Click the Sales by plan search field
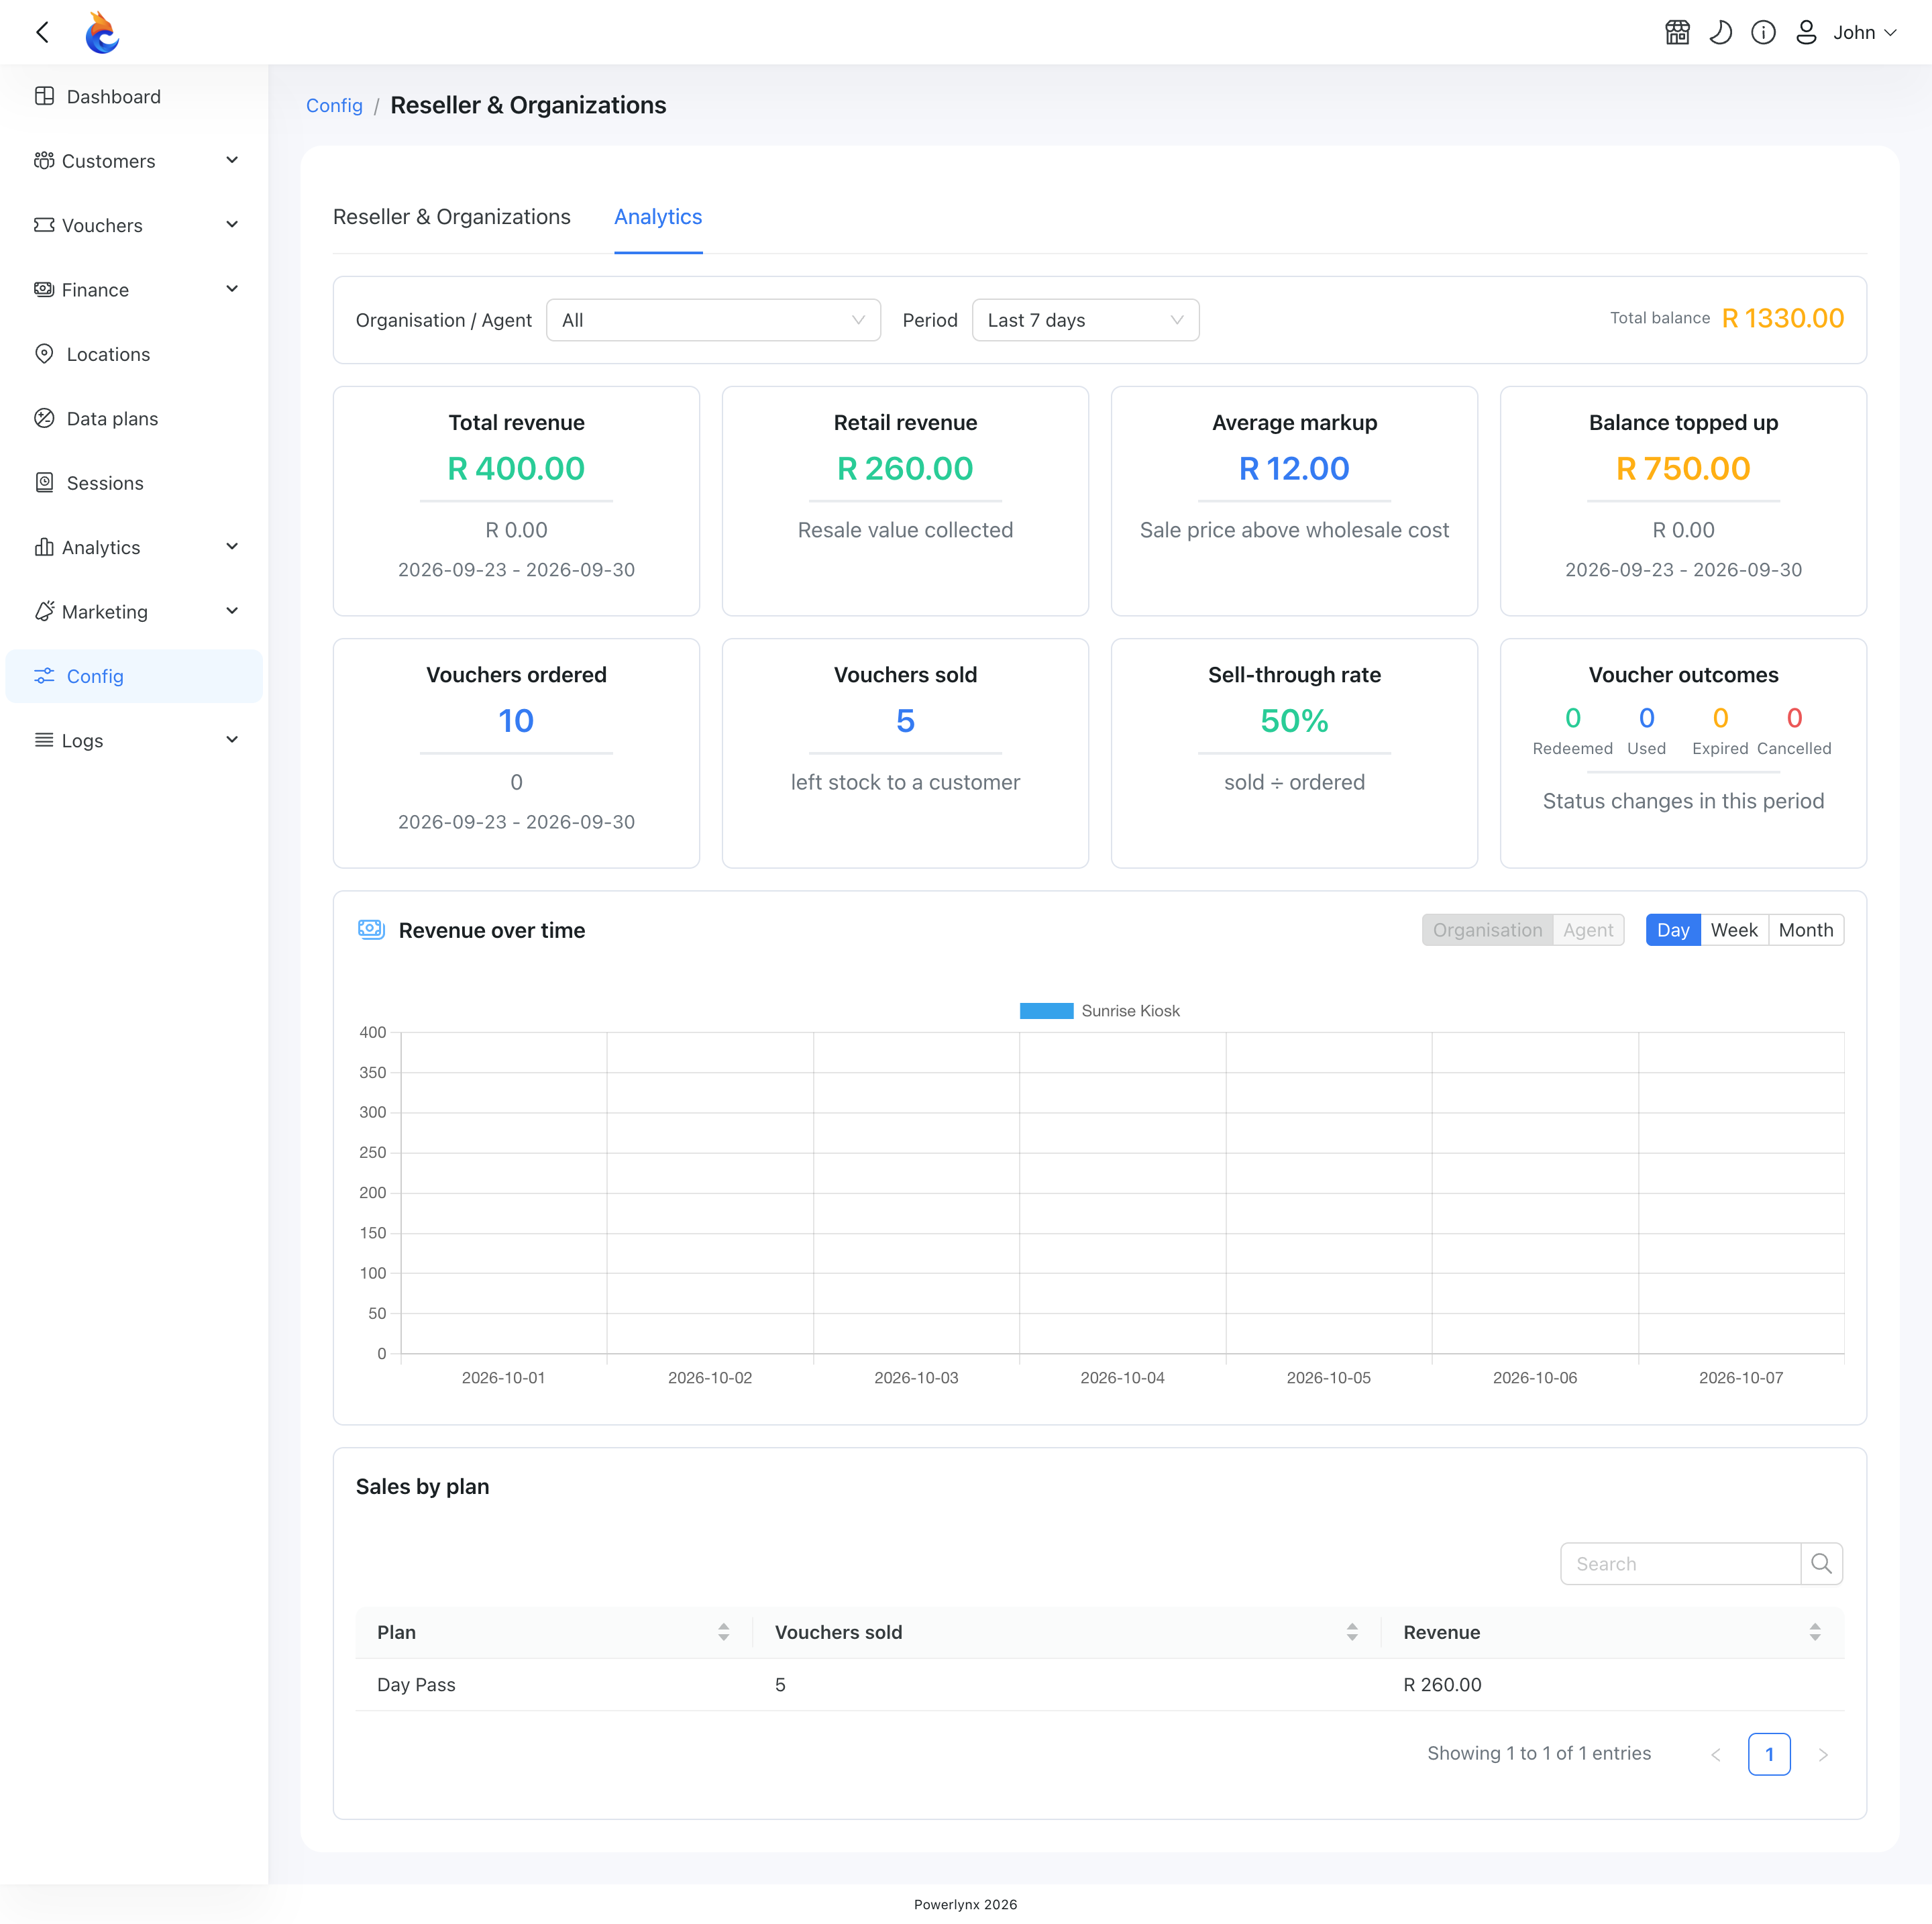The width and height of the screenshot is (1932, 1924). click(1680, 1564)
